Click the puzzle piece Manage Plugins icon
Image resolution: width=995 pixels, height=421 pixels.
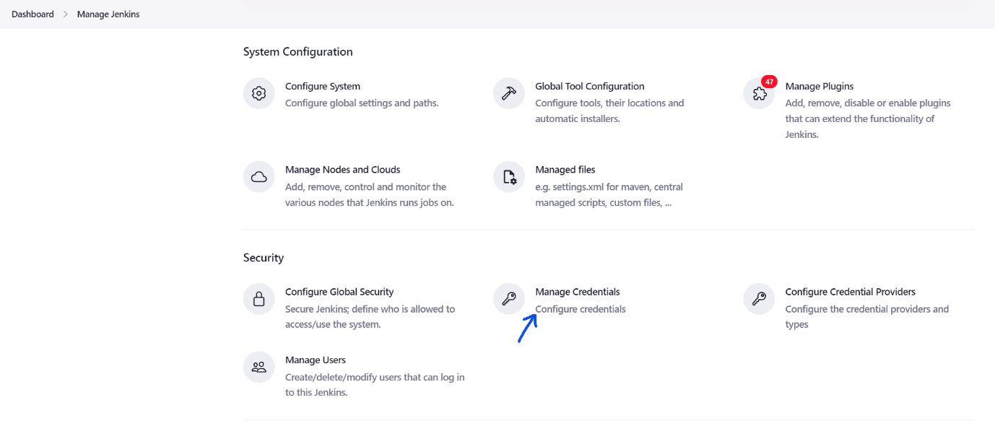tap(759, 94)
